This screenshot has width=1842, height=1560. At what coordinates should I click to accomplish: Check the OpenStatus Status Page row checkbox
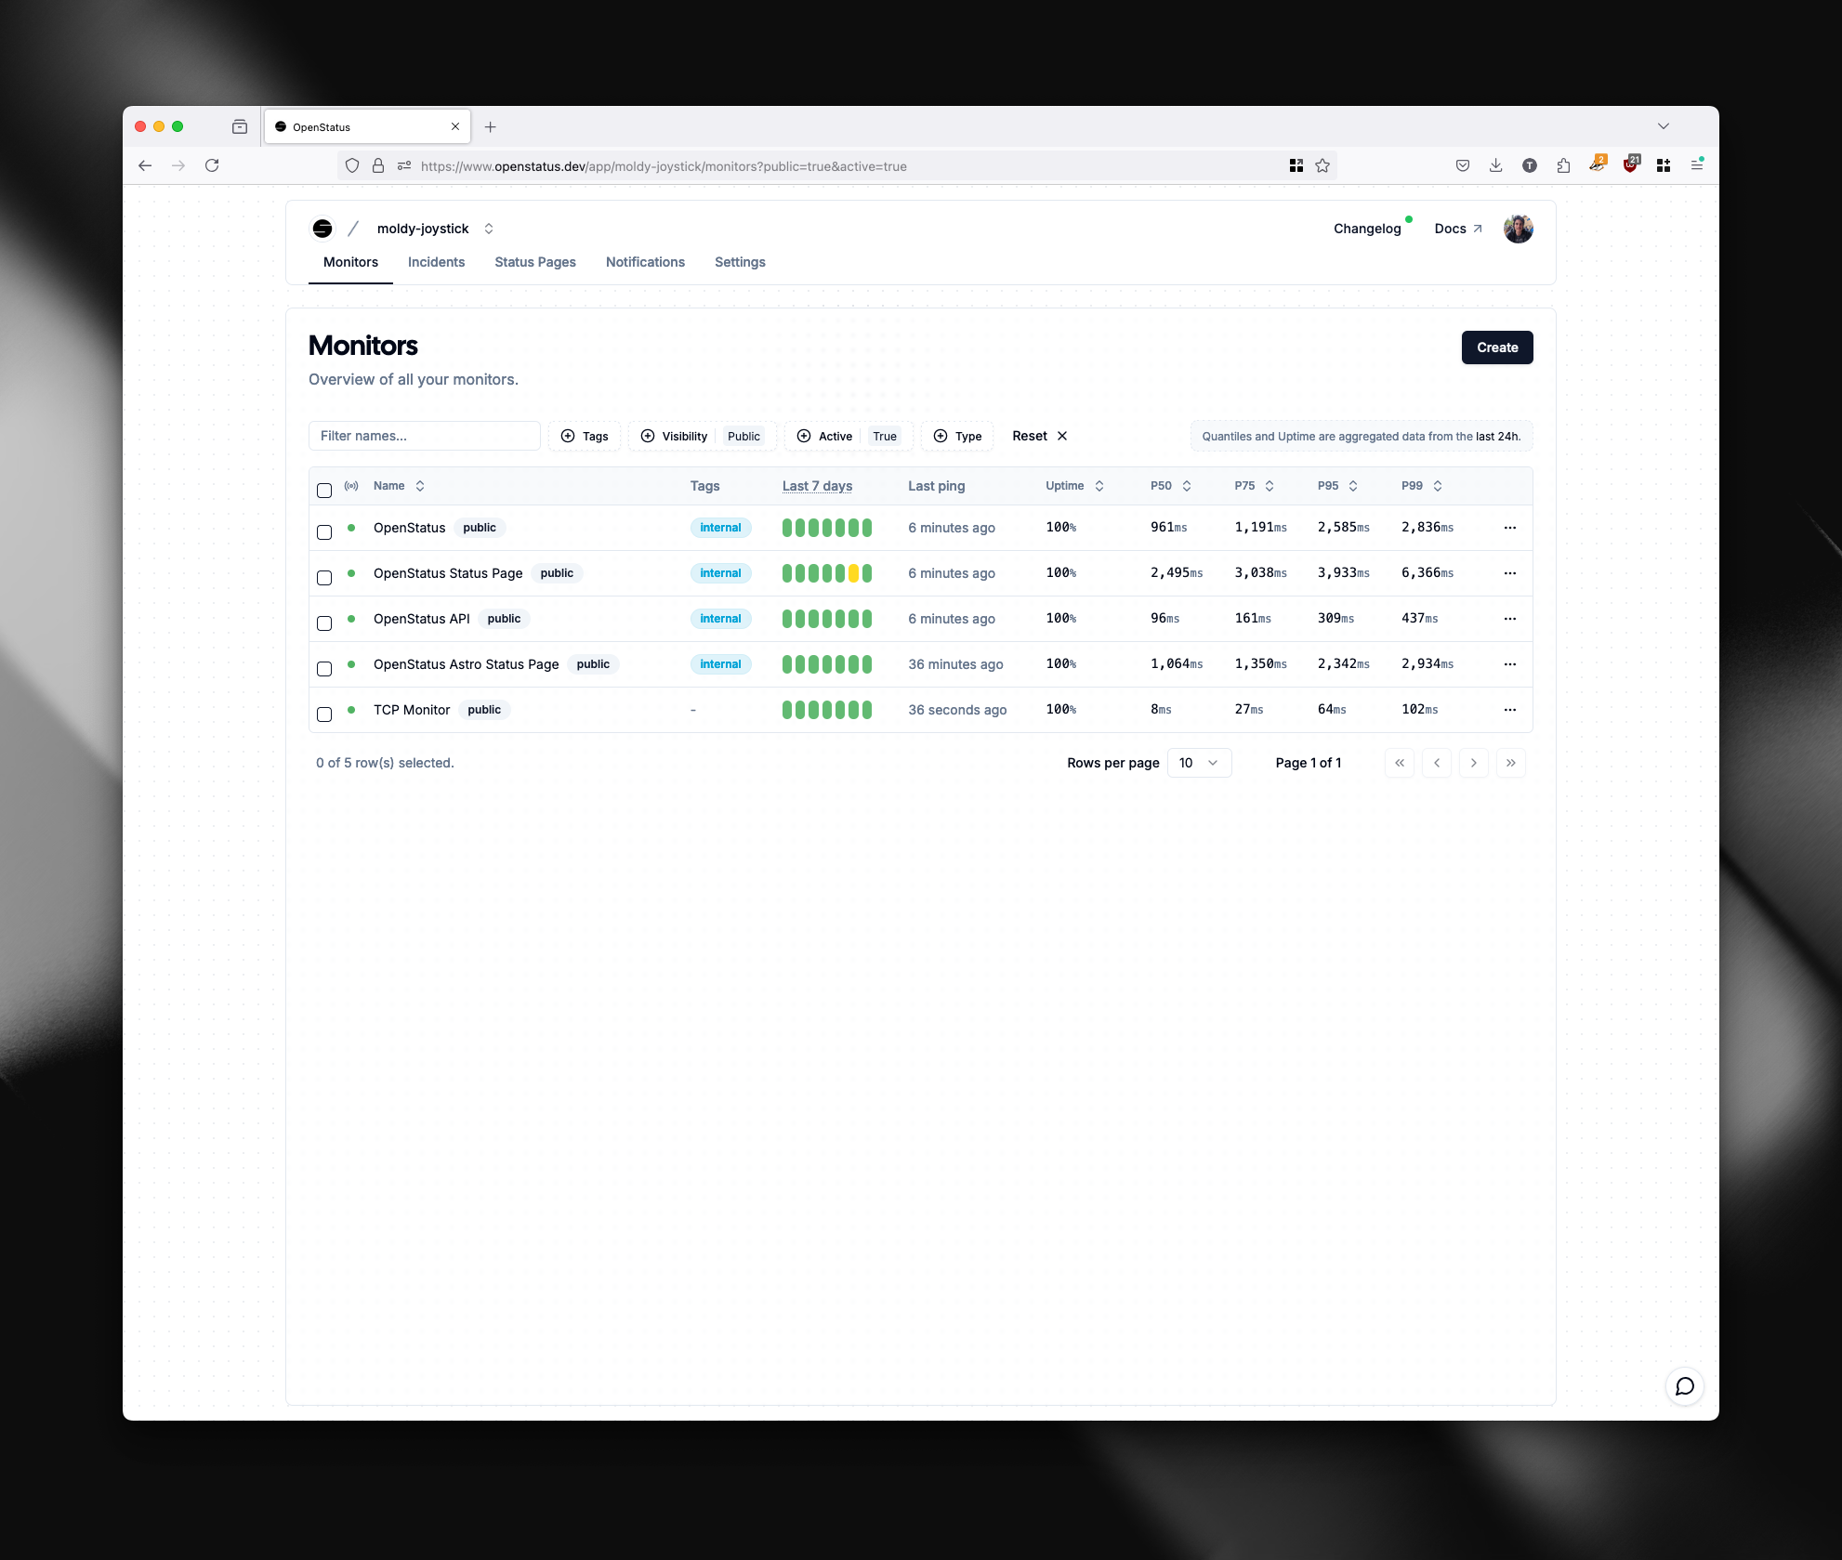(x=324, y=577)
